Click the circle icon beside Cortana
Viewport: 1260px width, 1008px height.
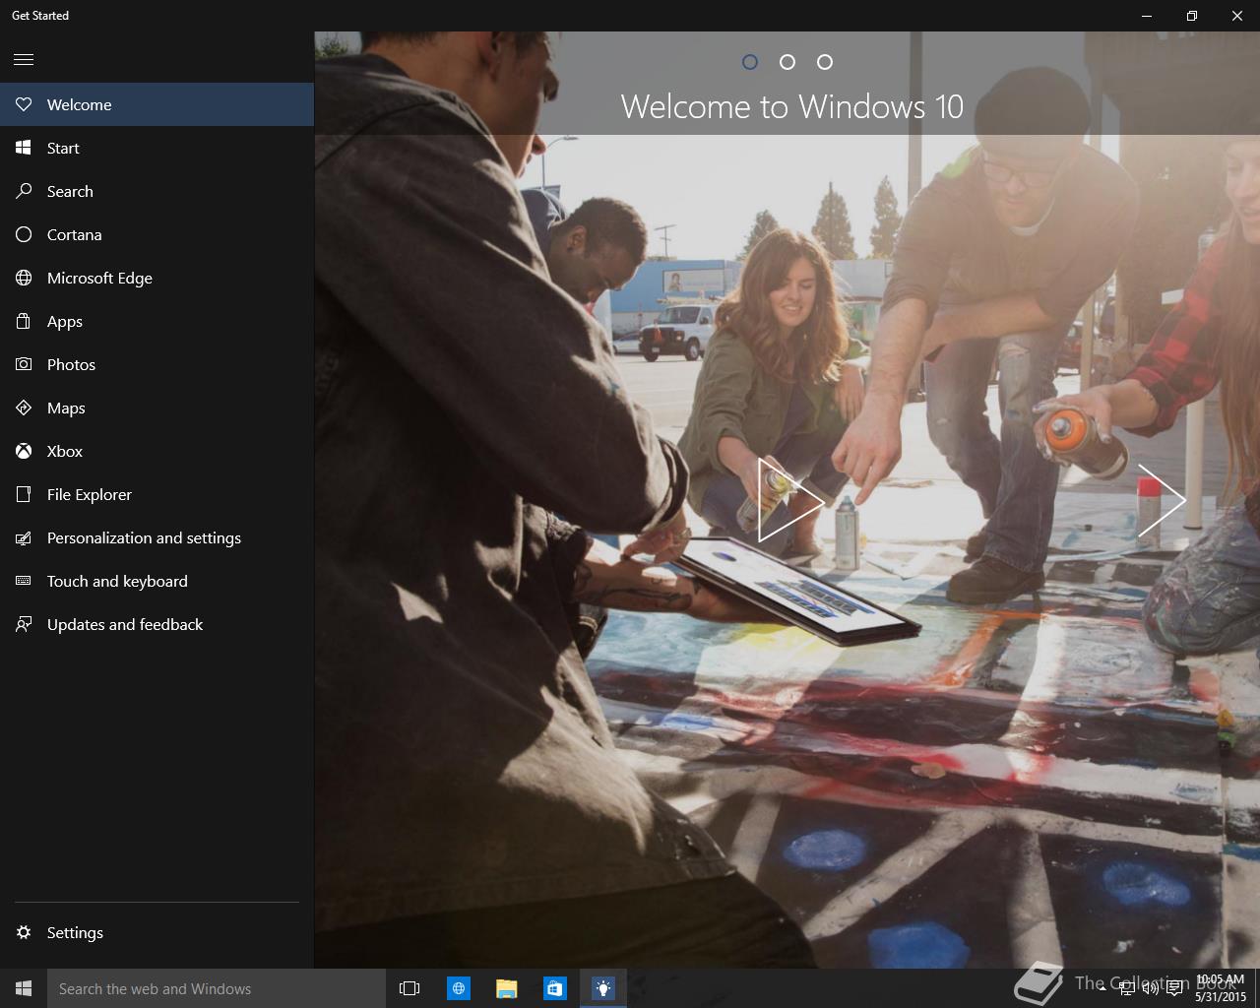pos(24,234)
